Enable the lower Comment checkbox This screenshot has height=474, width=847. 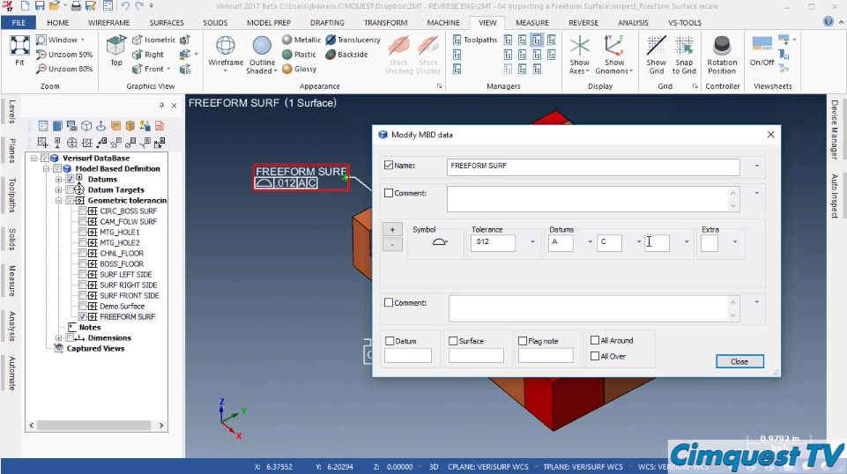[389, 303]
